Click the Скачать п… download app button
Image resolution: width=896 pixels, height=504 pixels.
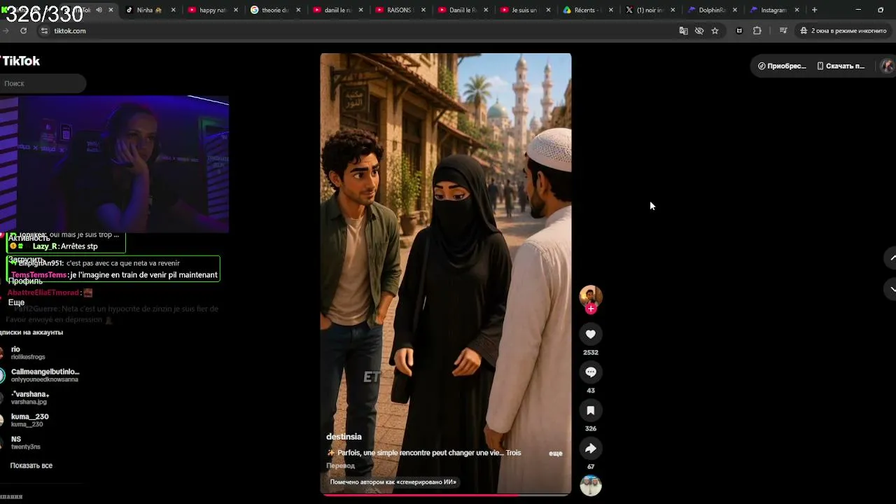click(x=841, y=66)
